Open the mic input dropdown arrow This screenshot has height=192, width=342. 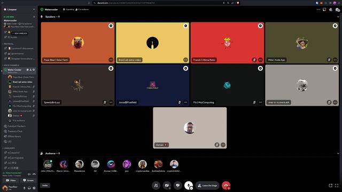pos(191,188)
